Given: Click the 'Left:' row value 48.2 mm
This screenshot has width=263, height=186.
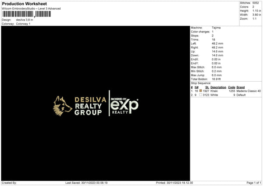Looking at the screenshot, I should tap(217, 43).
